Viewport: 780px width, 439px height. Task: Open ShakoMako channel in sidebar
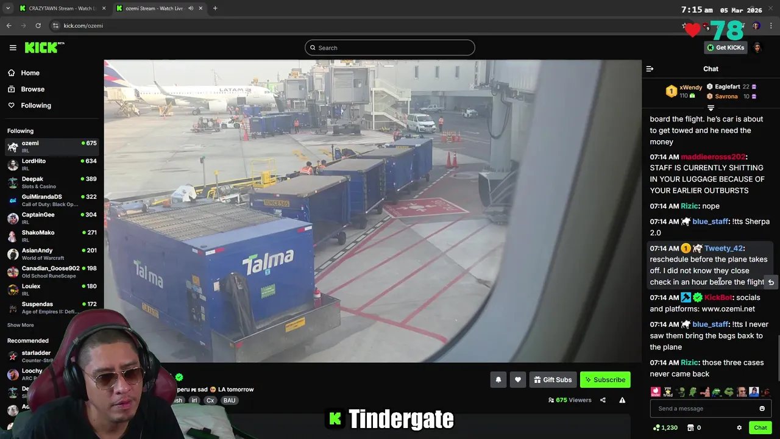point(52,236)
